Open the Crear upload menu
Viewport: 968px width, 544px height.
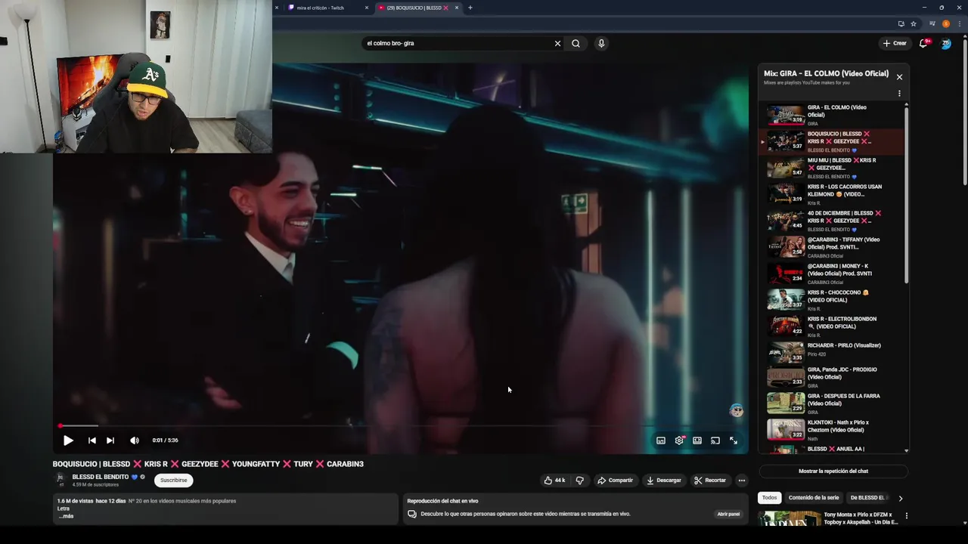pos(894,43)
